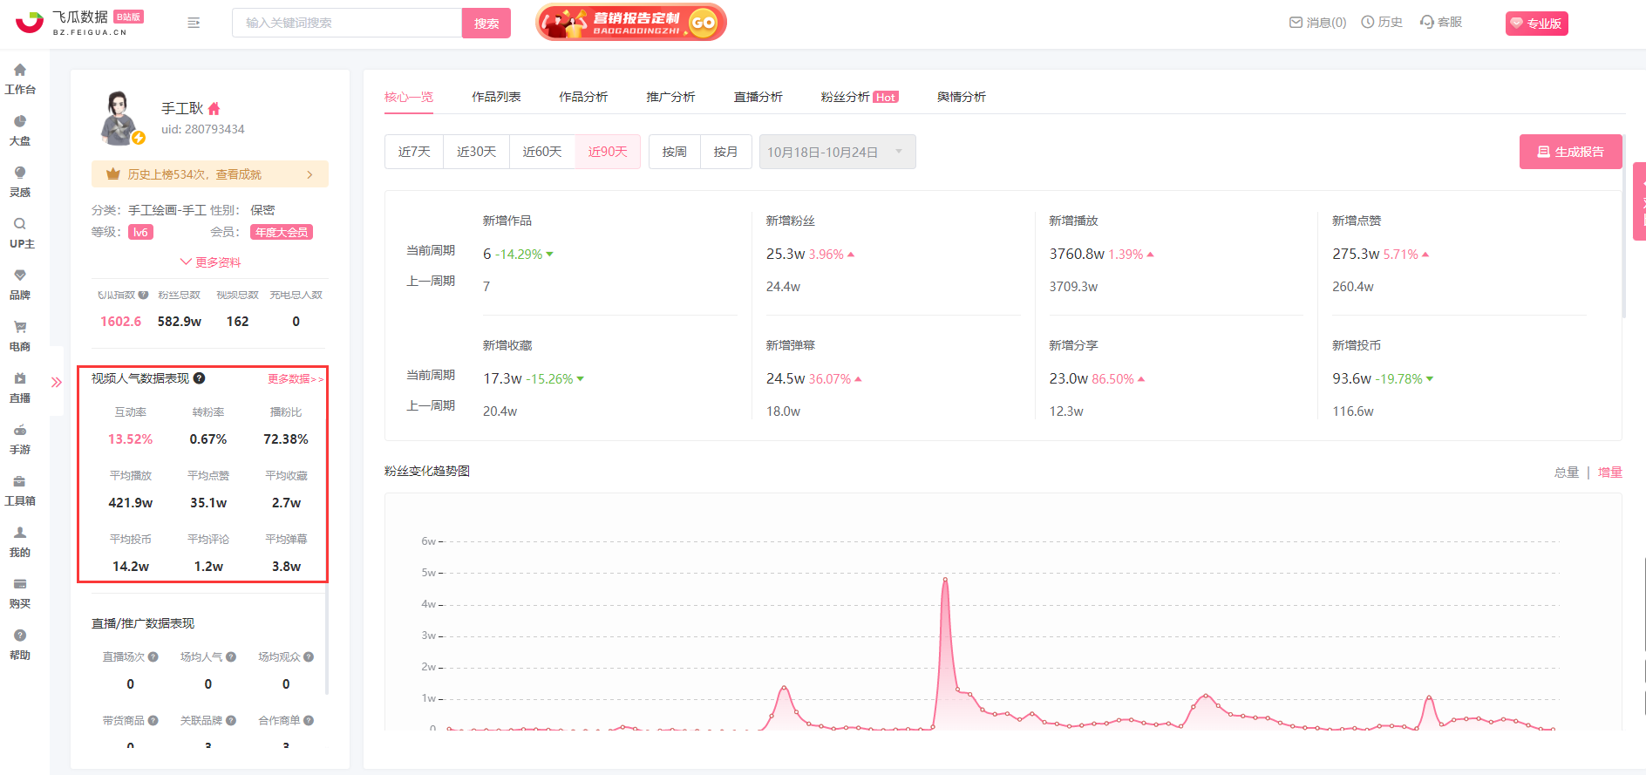This screenshot has height=775, width=1646.
Task: Open the 购买 card sidebar icon
Action: pyautogui.click(x=20, y=584)
